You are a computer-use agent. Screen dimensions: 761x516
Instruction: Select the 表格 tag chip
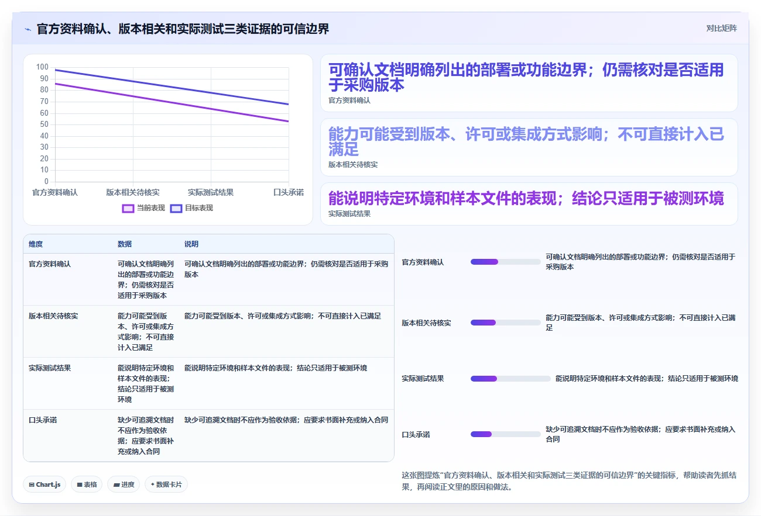coord(87,484)
